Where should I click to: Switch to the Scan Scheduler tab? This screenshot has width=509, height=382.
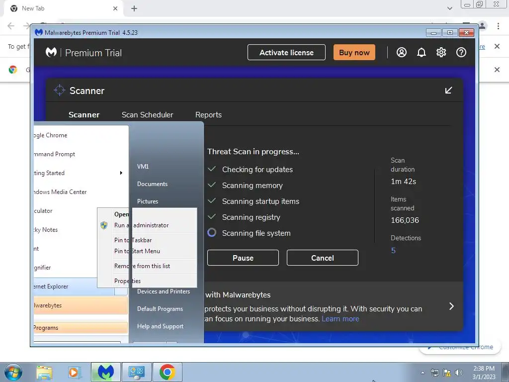(x=147, y=115)
